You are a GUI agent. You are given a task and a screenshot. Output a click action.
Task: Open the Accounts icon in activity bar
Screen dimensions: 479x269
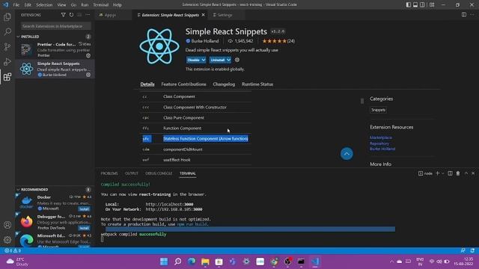click(x=7, y=225)
